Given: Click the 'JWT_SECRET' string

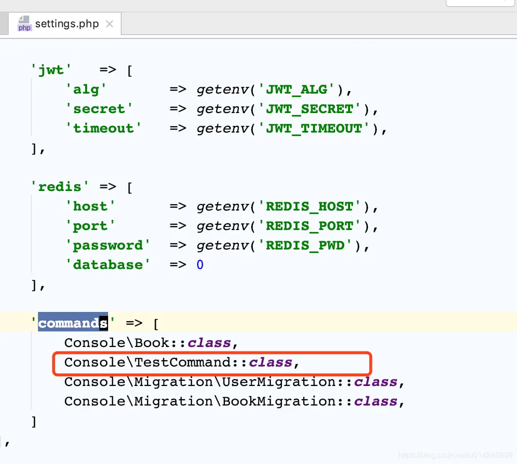Looking at the screenshot, I should point(310,109).
